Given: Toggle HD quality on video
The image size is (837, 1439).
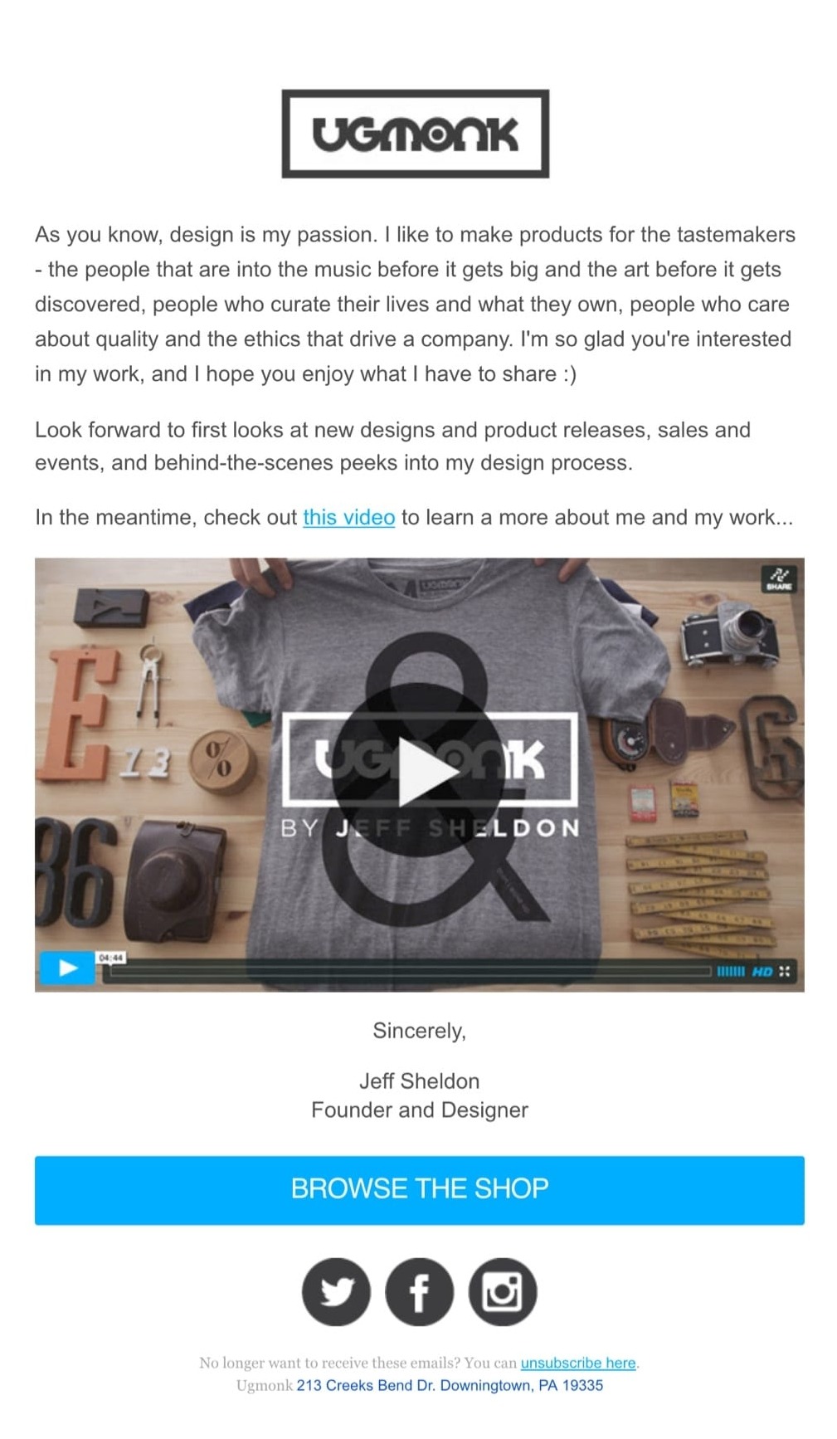Looking at the screenshot, I should point(762,971).
